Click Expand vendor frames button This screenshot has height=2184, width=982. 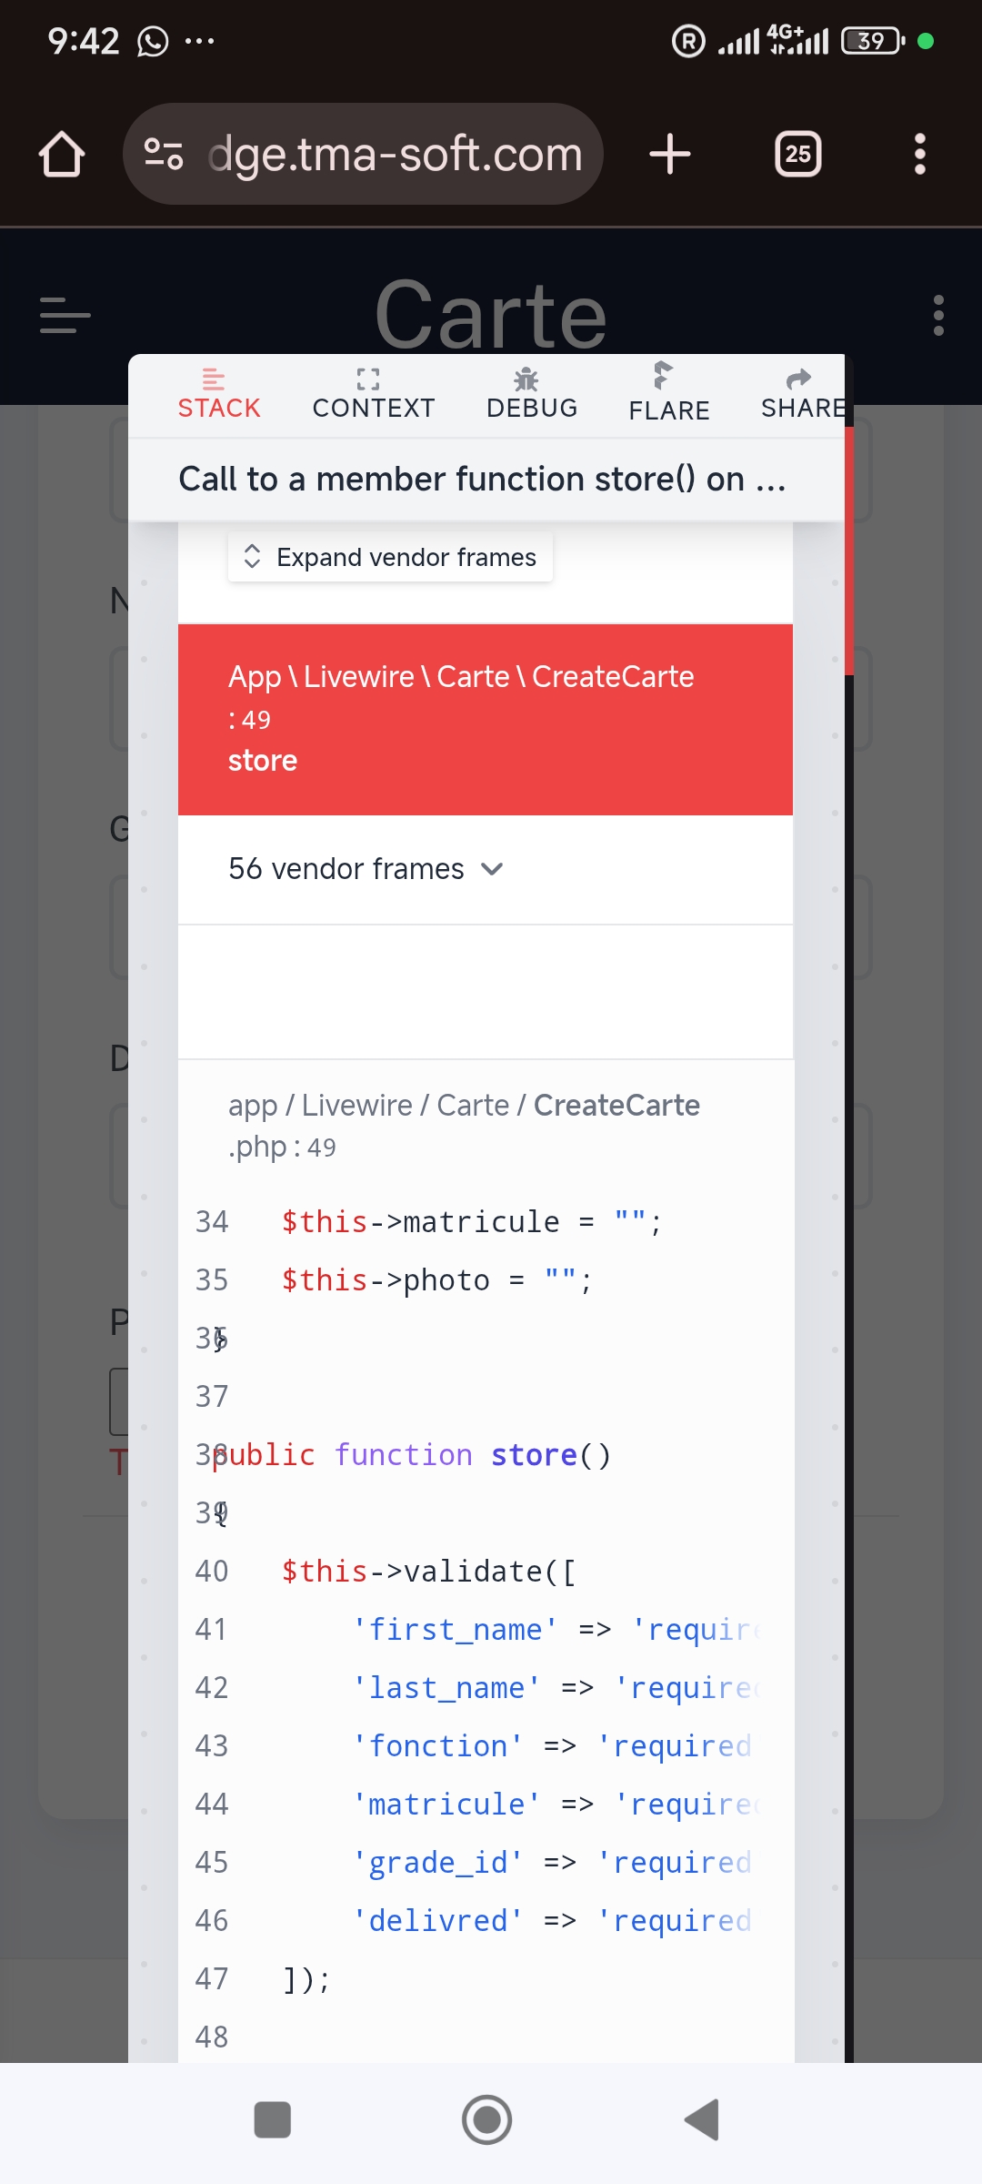click(x=390, y=557)
